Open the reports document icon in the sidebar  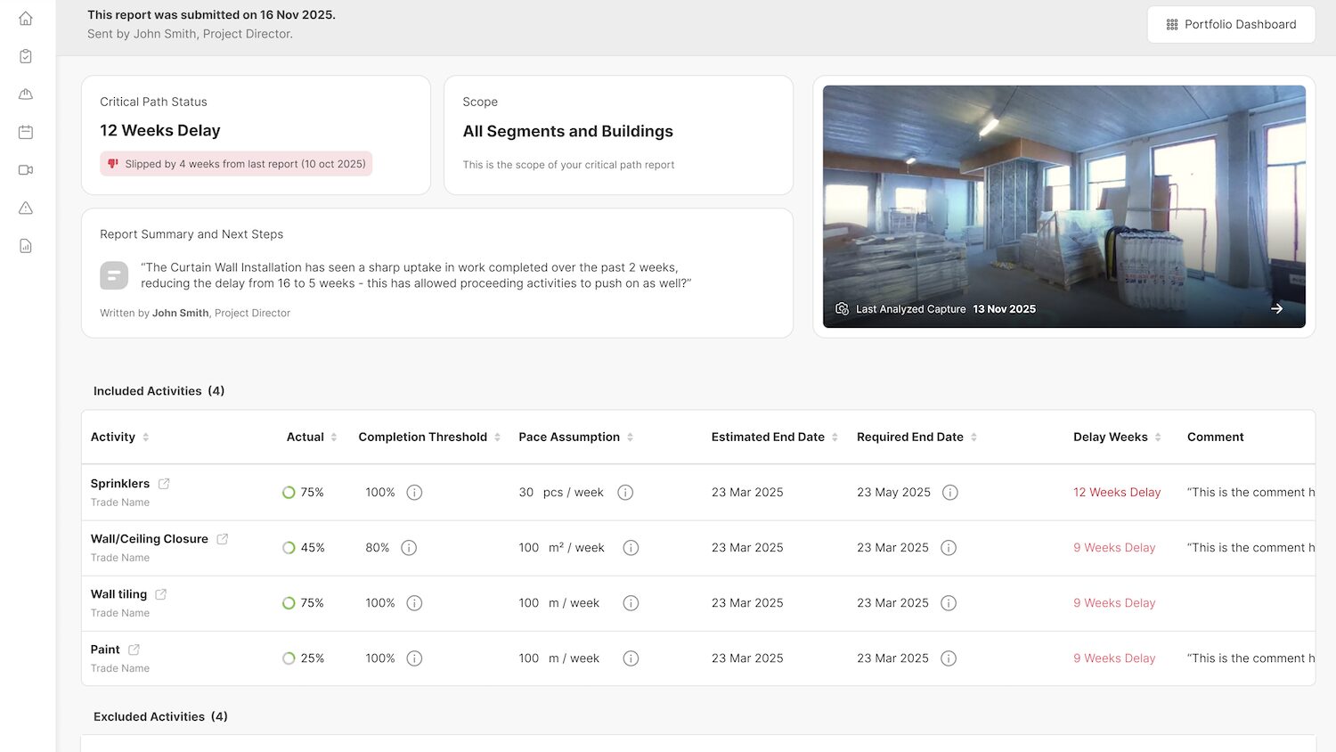point(26,245)
